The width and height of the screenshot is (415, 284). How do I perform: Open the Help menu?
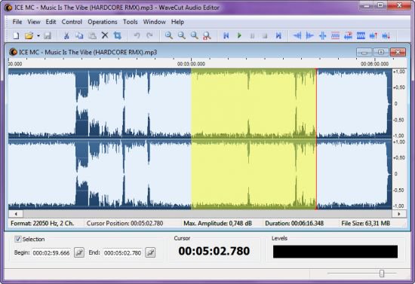[177, 22]
